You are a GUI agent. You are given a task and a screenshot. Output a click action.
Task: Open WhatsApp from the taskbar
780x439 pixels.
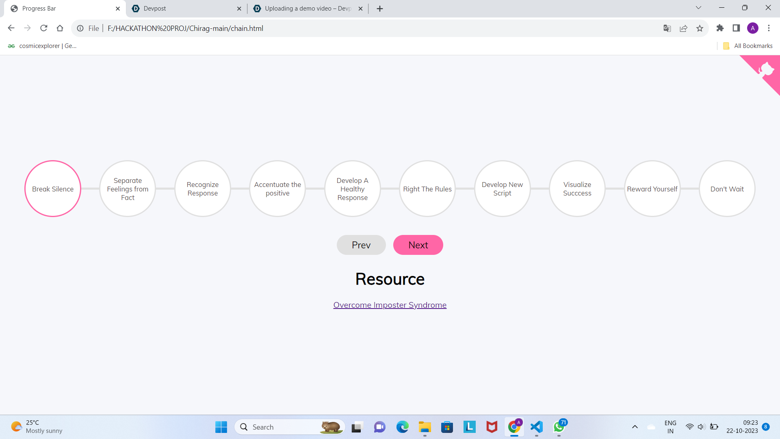[559, 427]
